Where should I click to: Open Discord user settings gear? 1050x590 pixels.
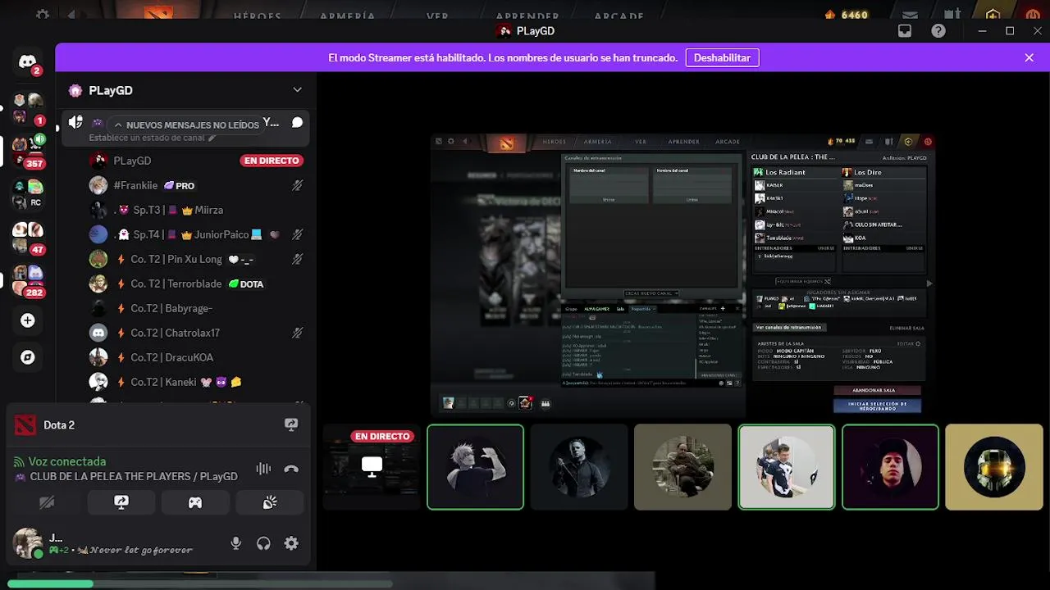pos(291,543)
